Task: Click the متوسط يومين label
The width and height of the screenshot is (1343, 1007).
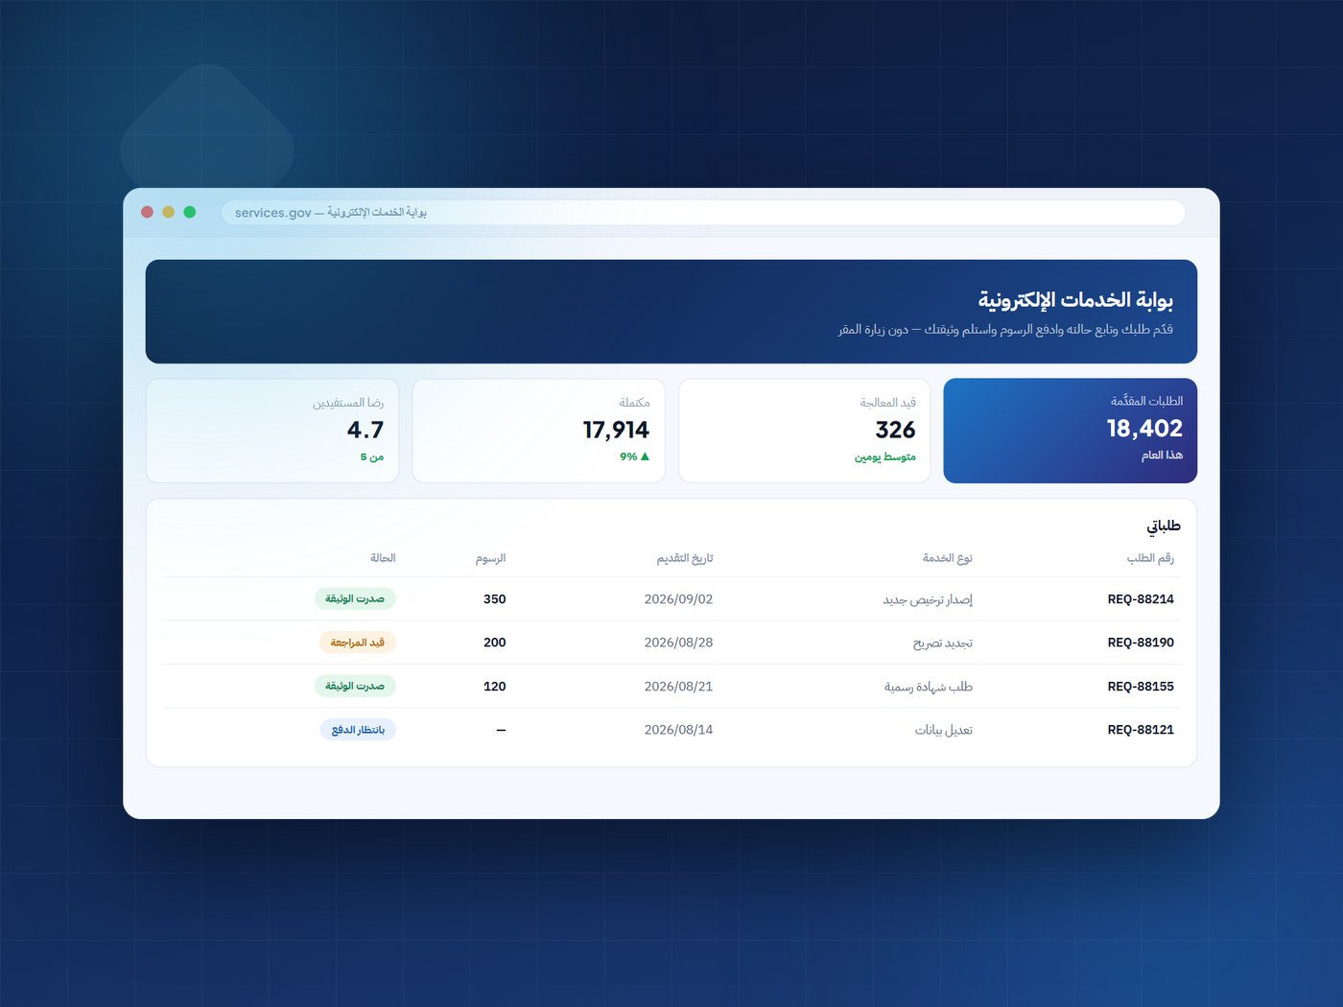Action: tap(885, 457)
